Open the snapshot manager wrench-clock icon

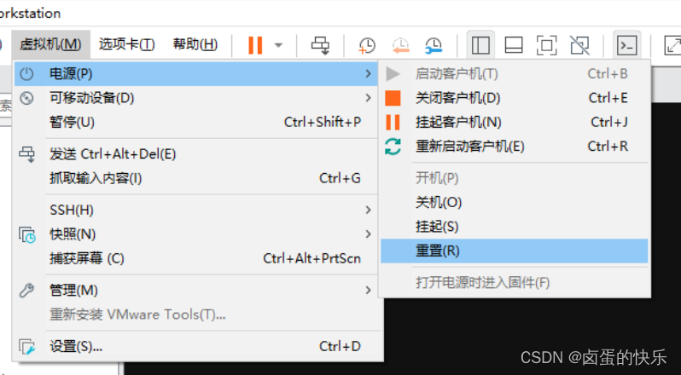tap(434, 45)
